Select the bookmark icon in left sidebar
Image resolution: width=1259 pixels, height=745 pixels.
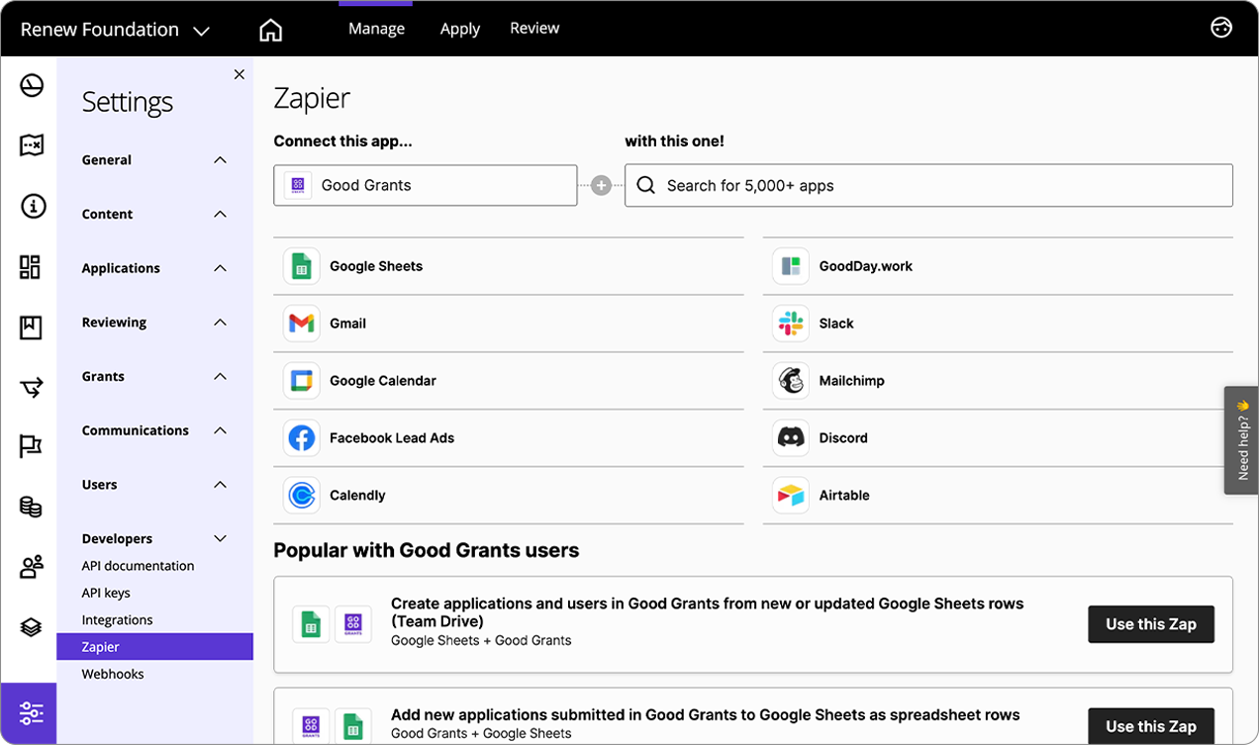(32, 326)
